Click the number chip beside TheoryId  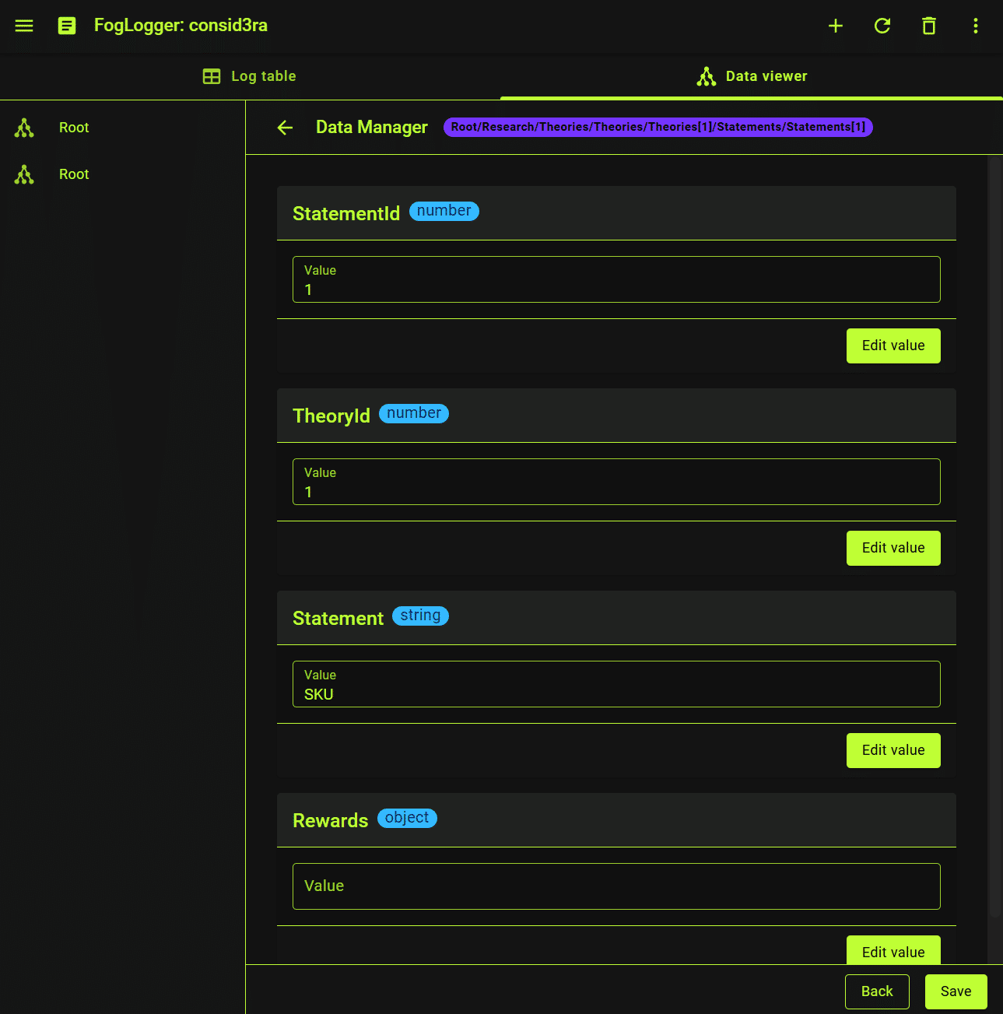[x=414, y=413]
